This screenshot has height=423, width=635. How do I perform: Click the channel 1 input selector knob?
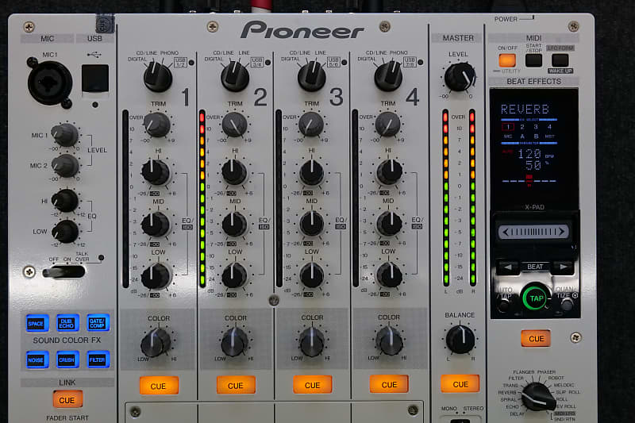[x=158, y=76]
